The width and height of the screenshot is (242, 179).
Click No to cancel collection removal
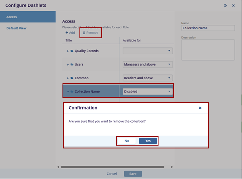(127, 141)
